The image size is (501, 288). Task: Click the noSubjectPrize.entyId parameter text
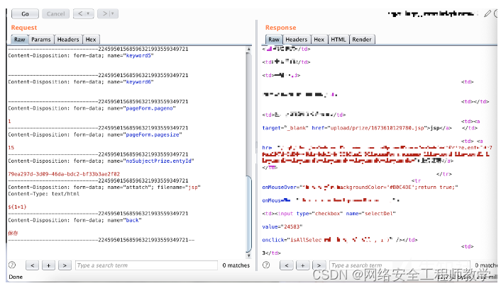click(x=159, y=161)
